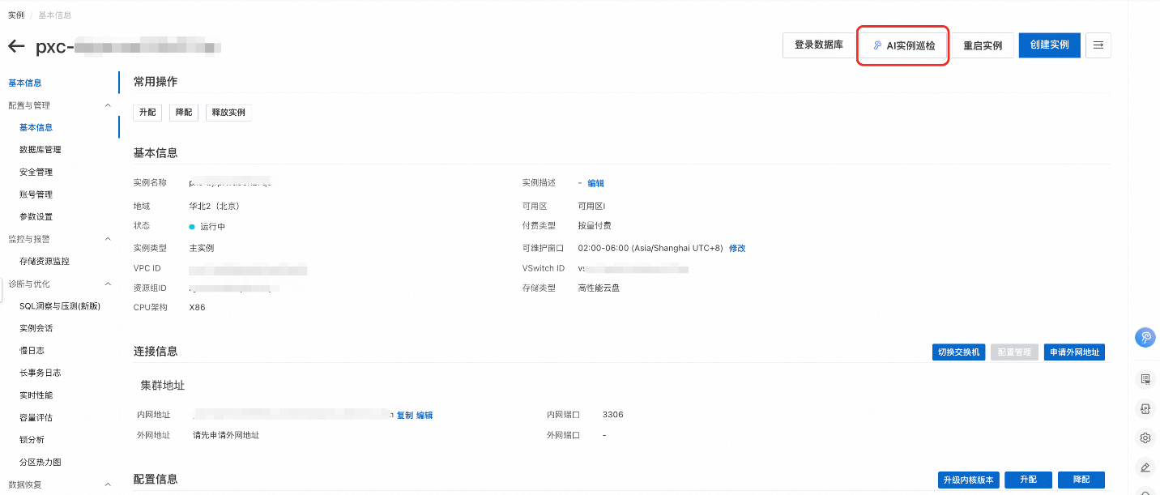Screen dimensions: 1160x495
Task: Click 复制 link beside 内网地址
Action: coord(405,415)
